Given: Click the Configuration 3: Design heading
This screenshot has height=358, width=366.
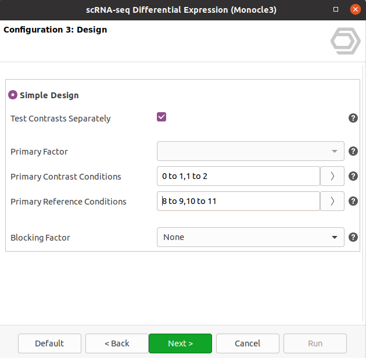Looking at the screenshot, I should coord(55,30).
